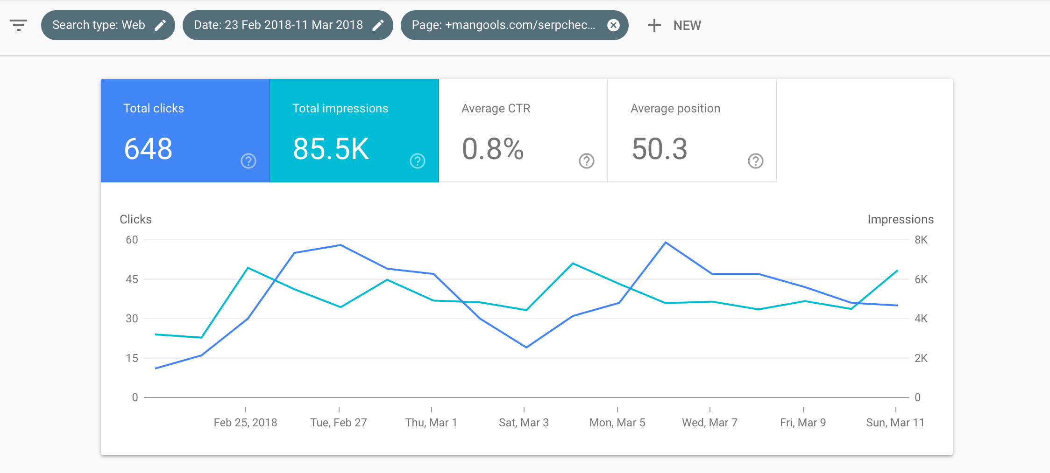
Task: Toggle the Total impressions metric card
Action: [355, 131]
